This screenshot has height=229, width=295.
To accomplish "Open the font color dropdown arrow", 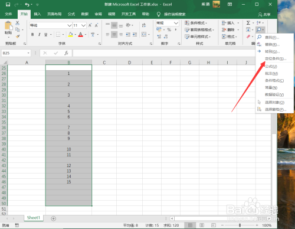I will (86, 35).
